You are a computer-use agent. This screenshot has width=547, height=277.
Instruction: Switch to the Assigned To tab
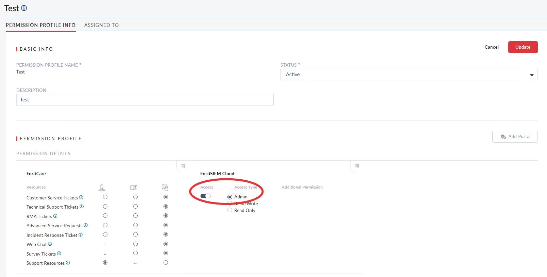(x=101, y=25)
